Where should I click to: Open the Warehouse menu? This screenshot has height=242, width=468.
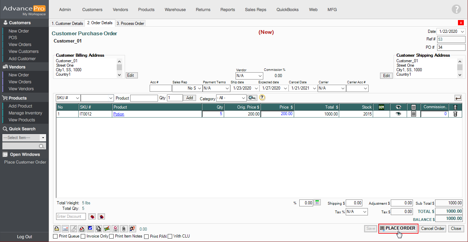pos(175,10)
